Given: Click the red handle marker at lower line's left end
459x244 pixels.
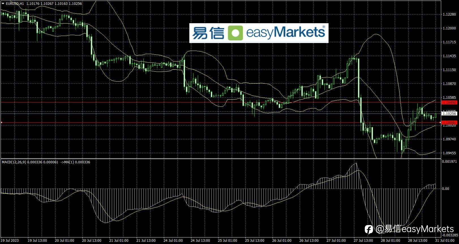Looking at the screenshot, I should point(1,123).
